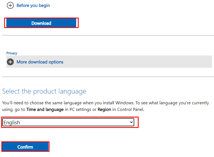This screenshot has height=157, width=214.
Task: Click the bold Time and language text
Action: [45, 110]
